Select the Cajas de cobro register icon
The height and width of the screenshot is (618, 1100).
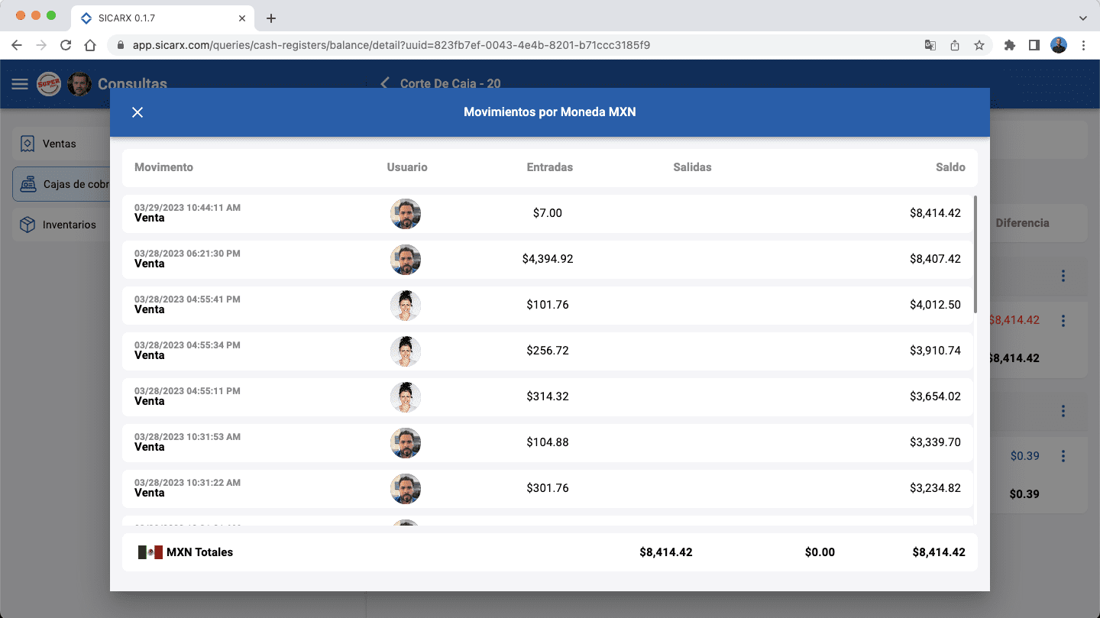click(x=28, y=184)
